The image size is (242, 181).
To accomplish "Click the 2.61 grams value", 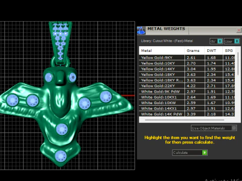I will click(191, 58).
